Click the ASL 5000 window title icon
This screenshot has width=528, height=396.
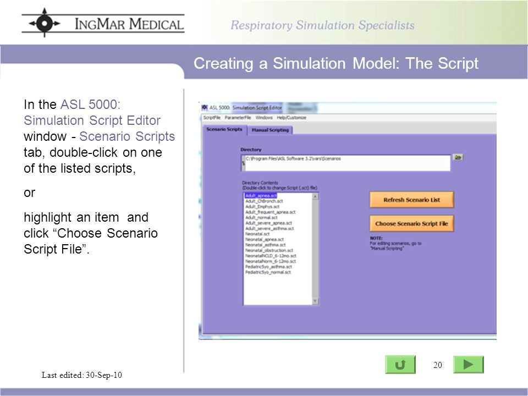205,107
